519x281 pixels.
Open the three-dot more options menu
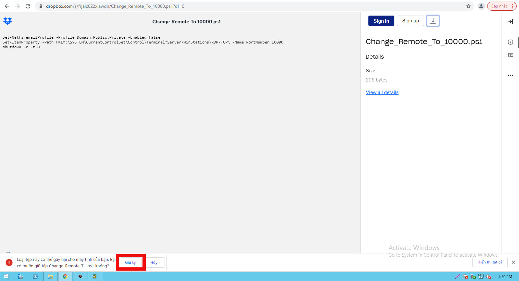point(510,75)
